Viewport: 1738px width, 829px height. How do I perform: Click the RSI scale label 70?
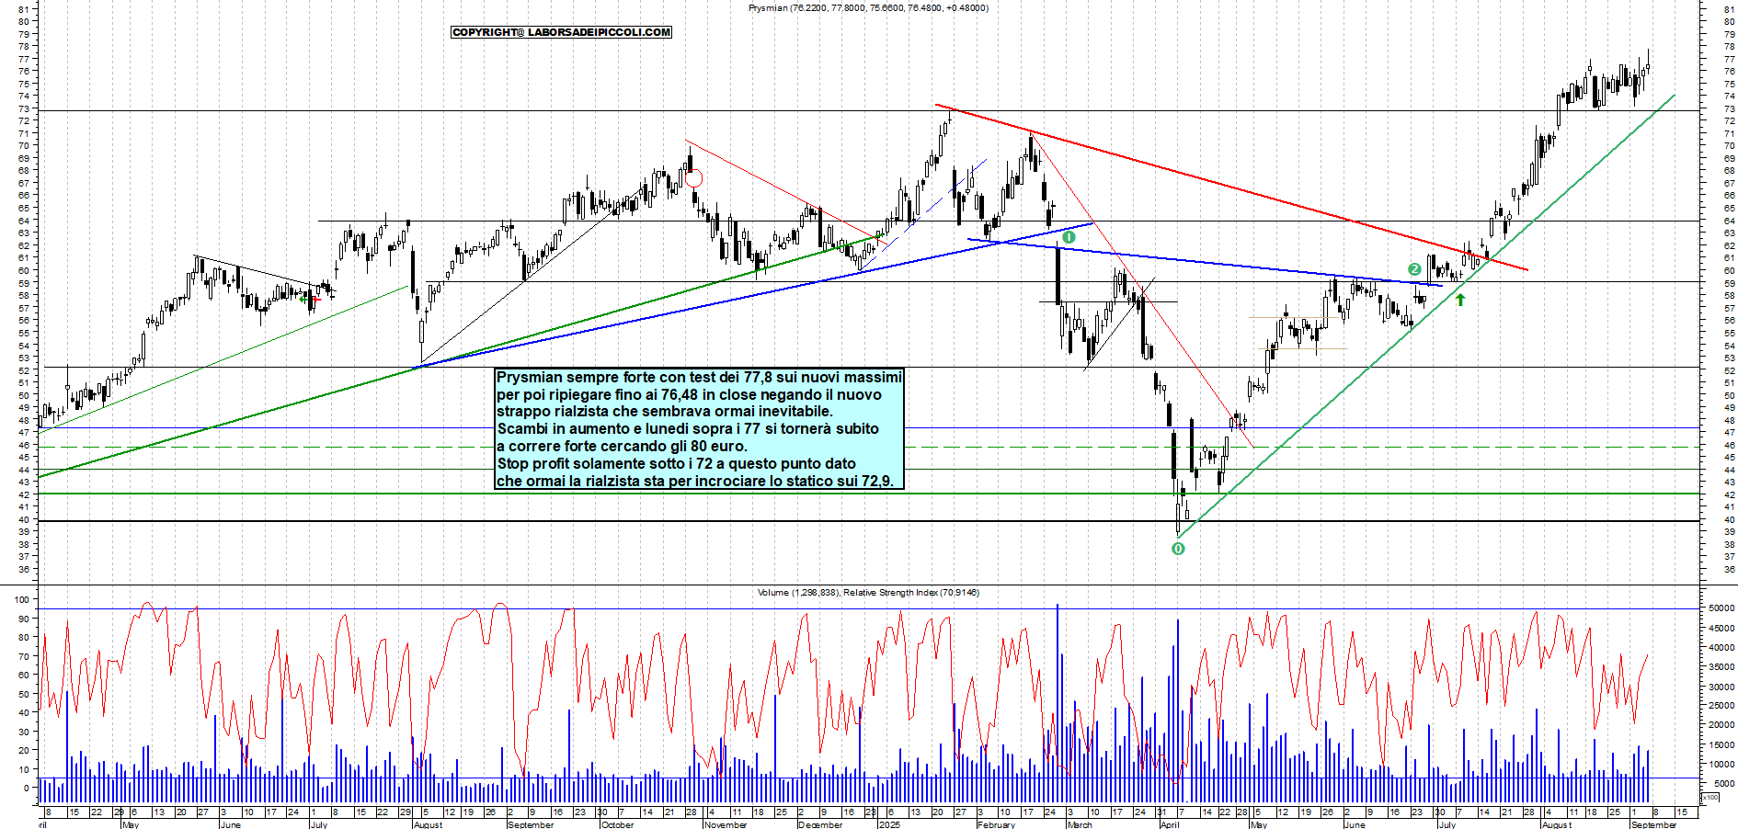(23, 656)
